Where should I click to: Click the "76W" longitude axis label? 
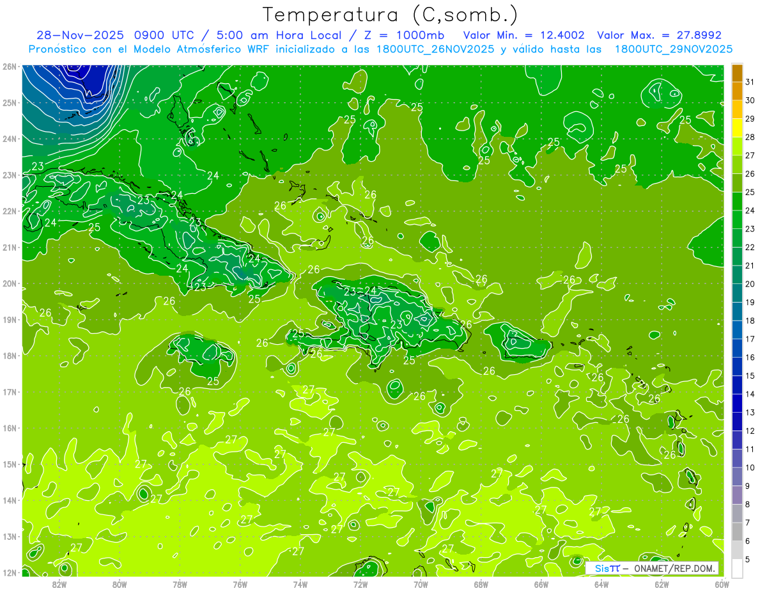[x=240, y=585]
